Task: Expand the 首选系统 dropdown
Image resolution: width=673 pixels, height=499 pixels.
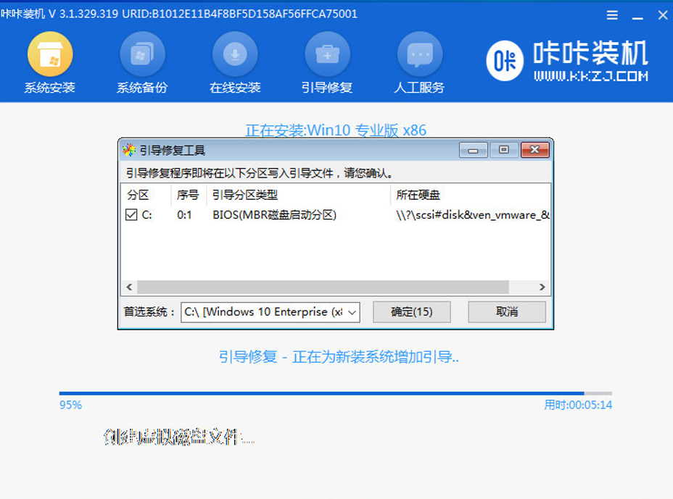Action: [352, 312]
